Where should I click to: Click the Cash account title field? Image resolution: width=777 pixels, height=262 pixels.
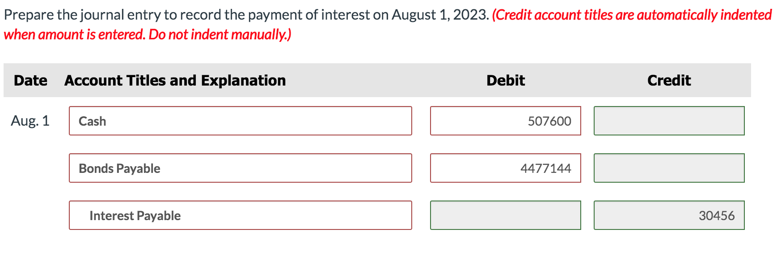click(241, 121)
